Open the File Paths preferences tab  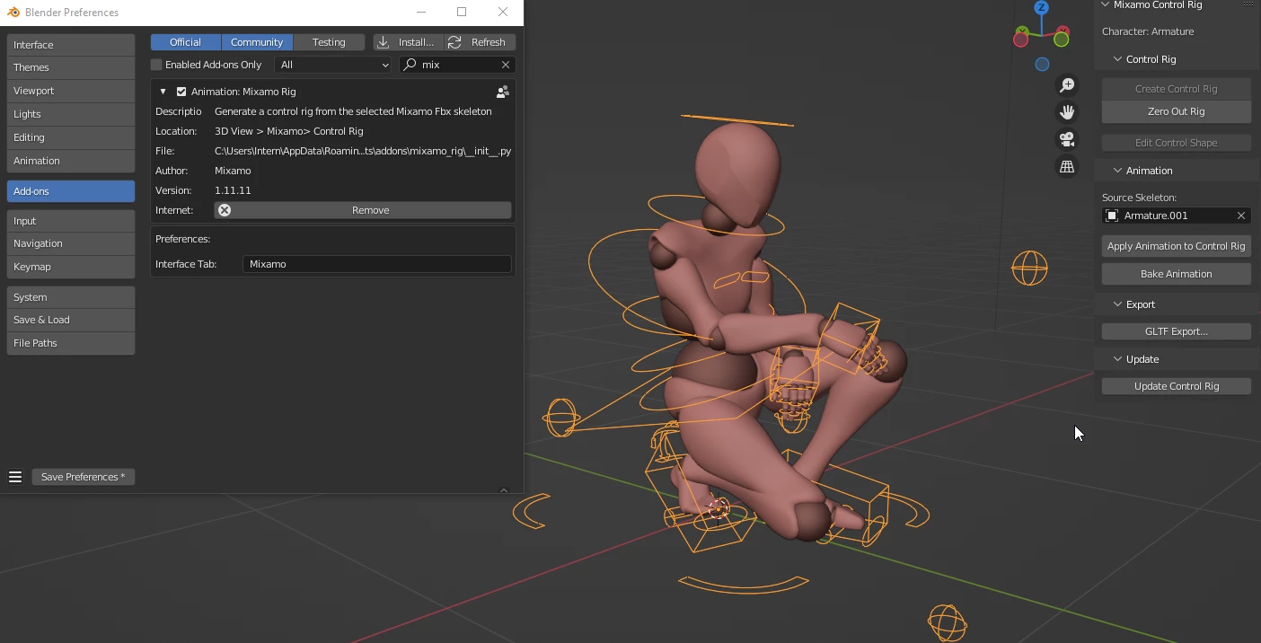tap(71, 343)
